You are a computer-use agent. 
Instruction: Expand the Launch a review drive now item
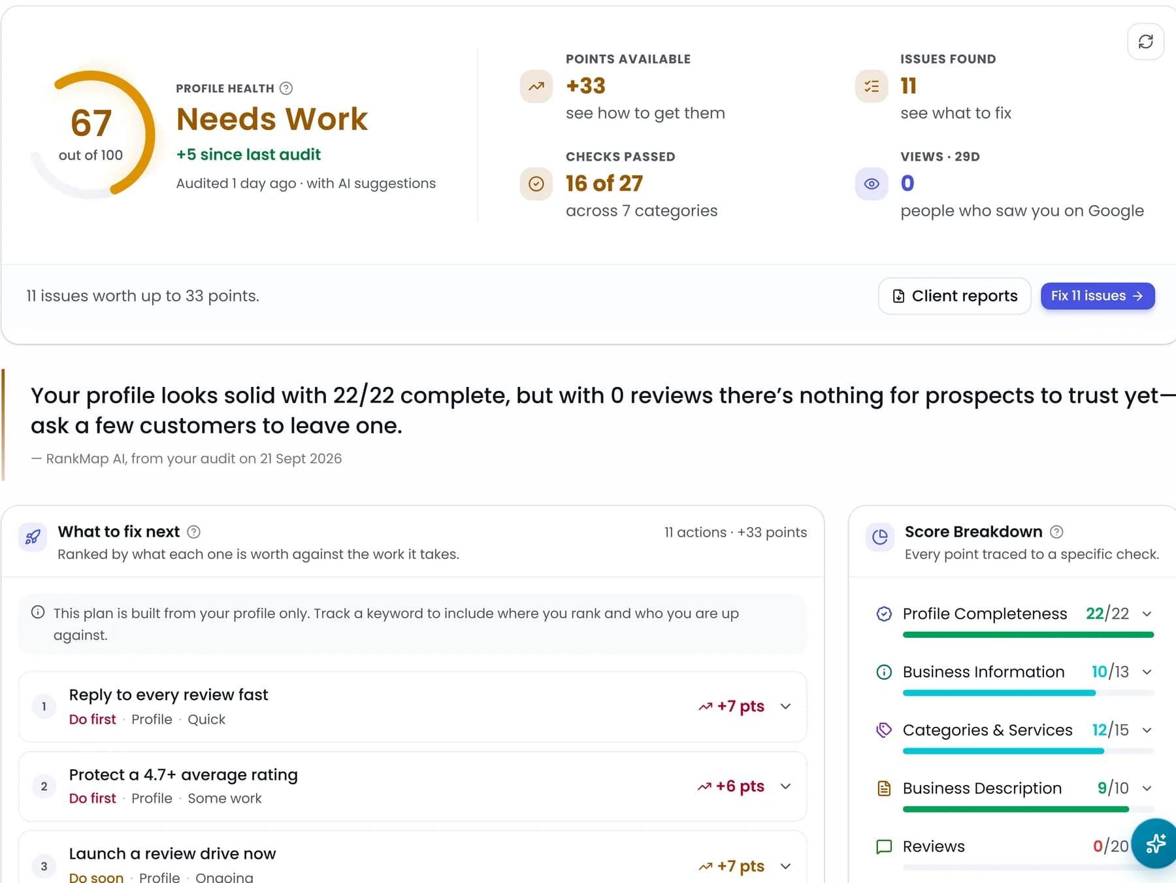(786, 866)
